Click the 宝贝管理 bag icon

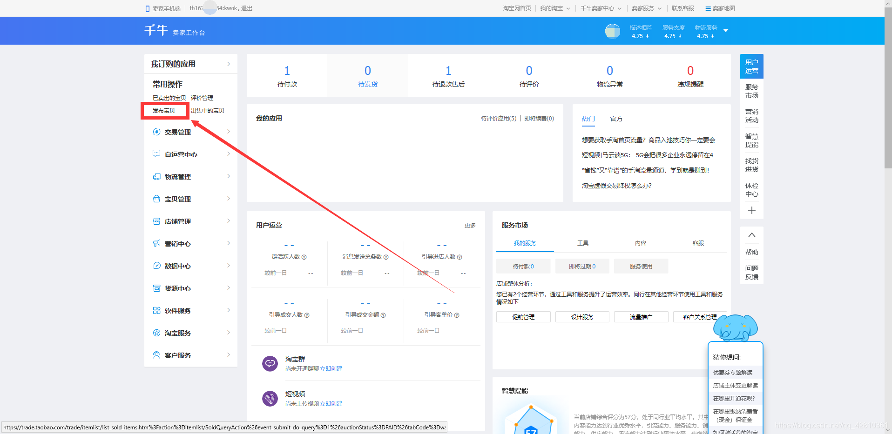[157, 199]
